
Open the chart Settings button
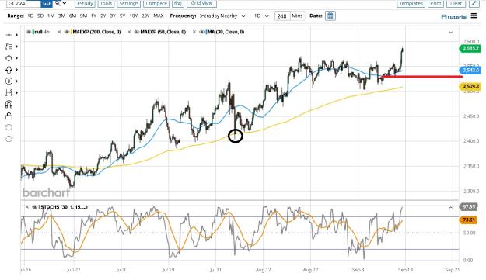[x=128, y=3]
